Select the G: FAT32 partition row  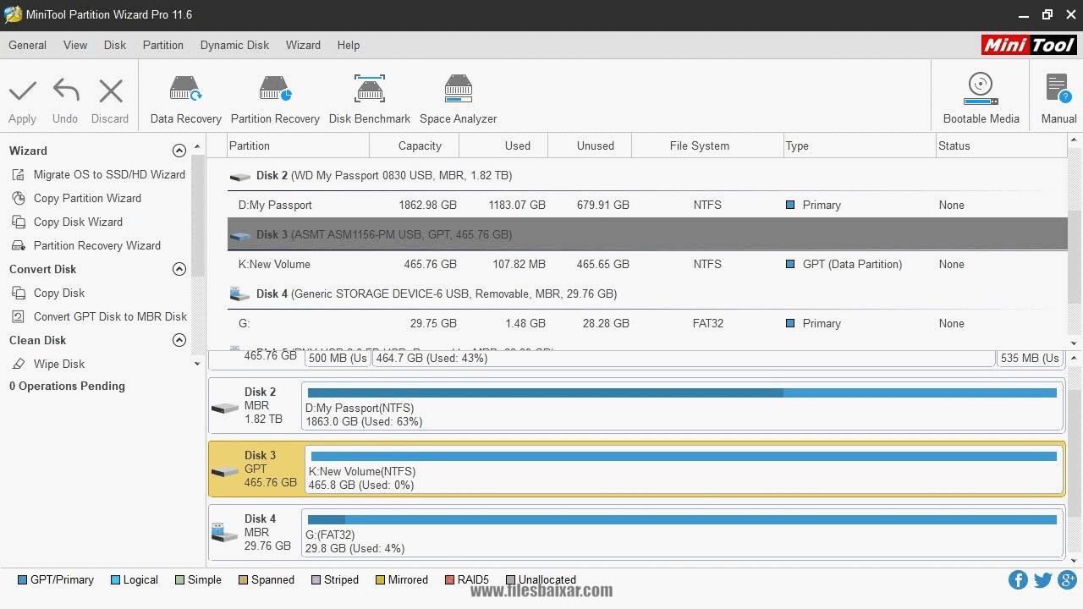(x=647, y=323)
